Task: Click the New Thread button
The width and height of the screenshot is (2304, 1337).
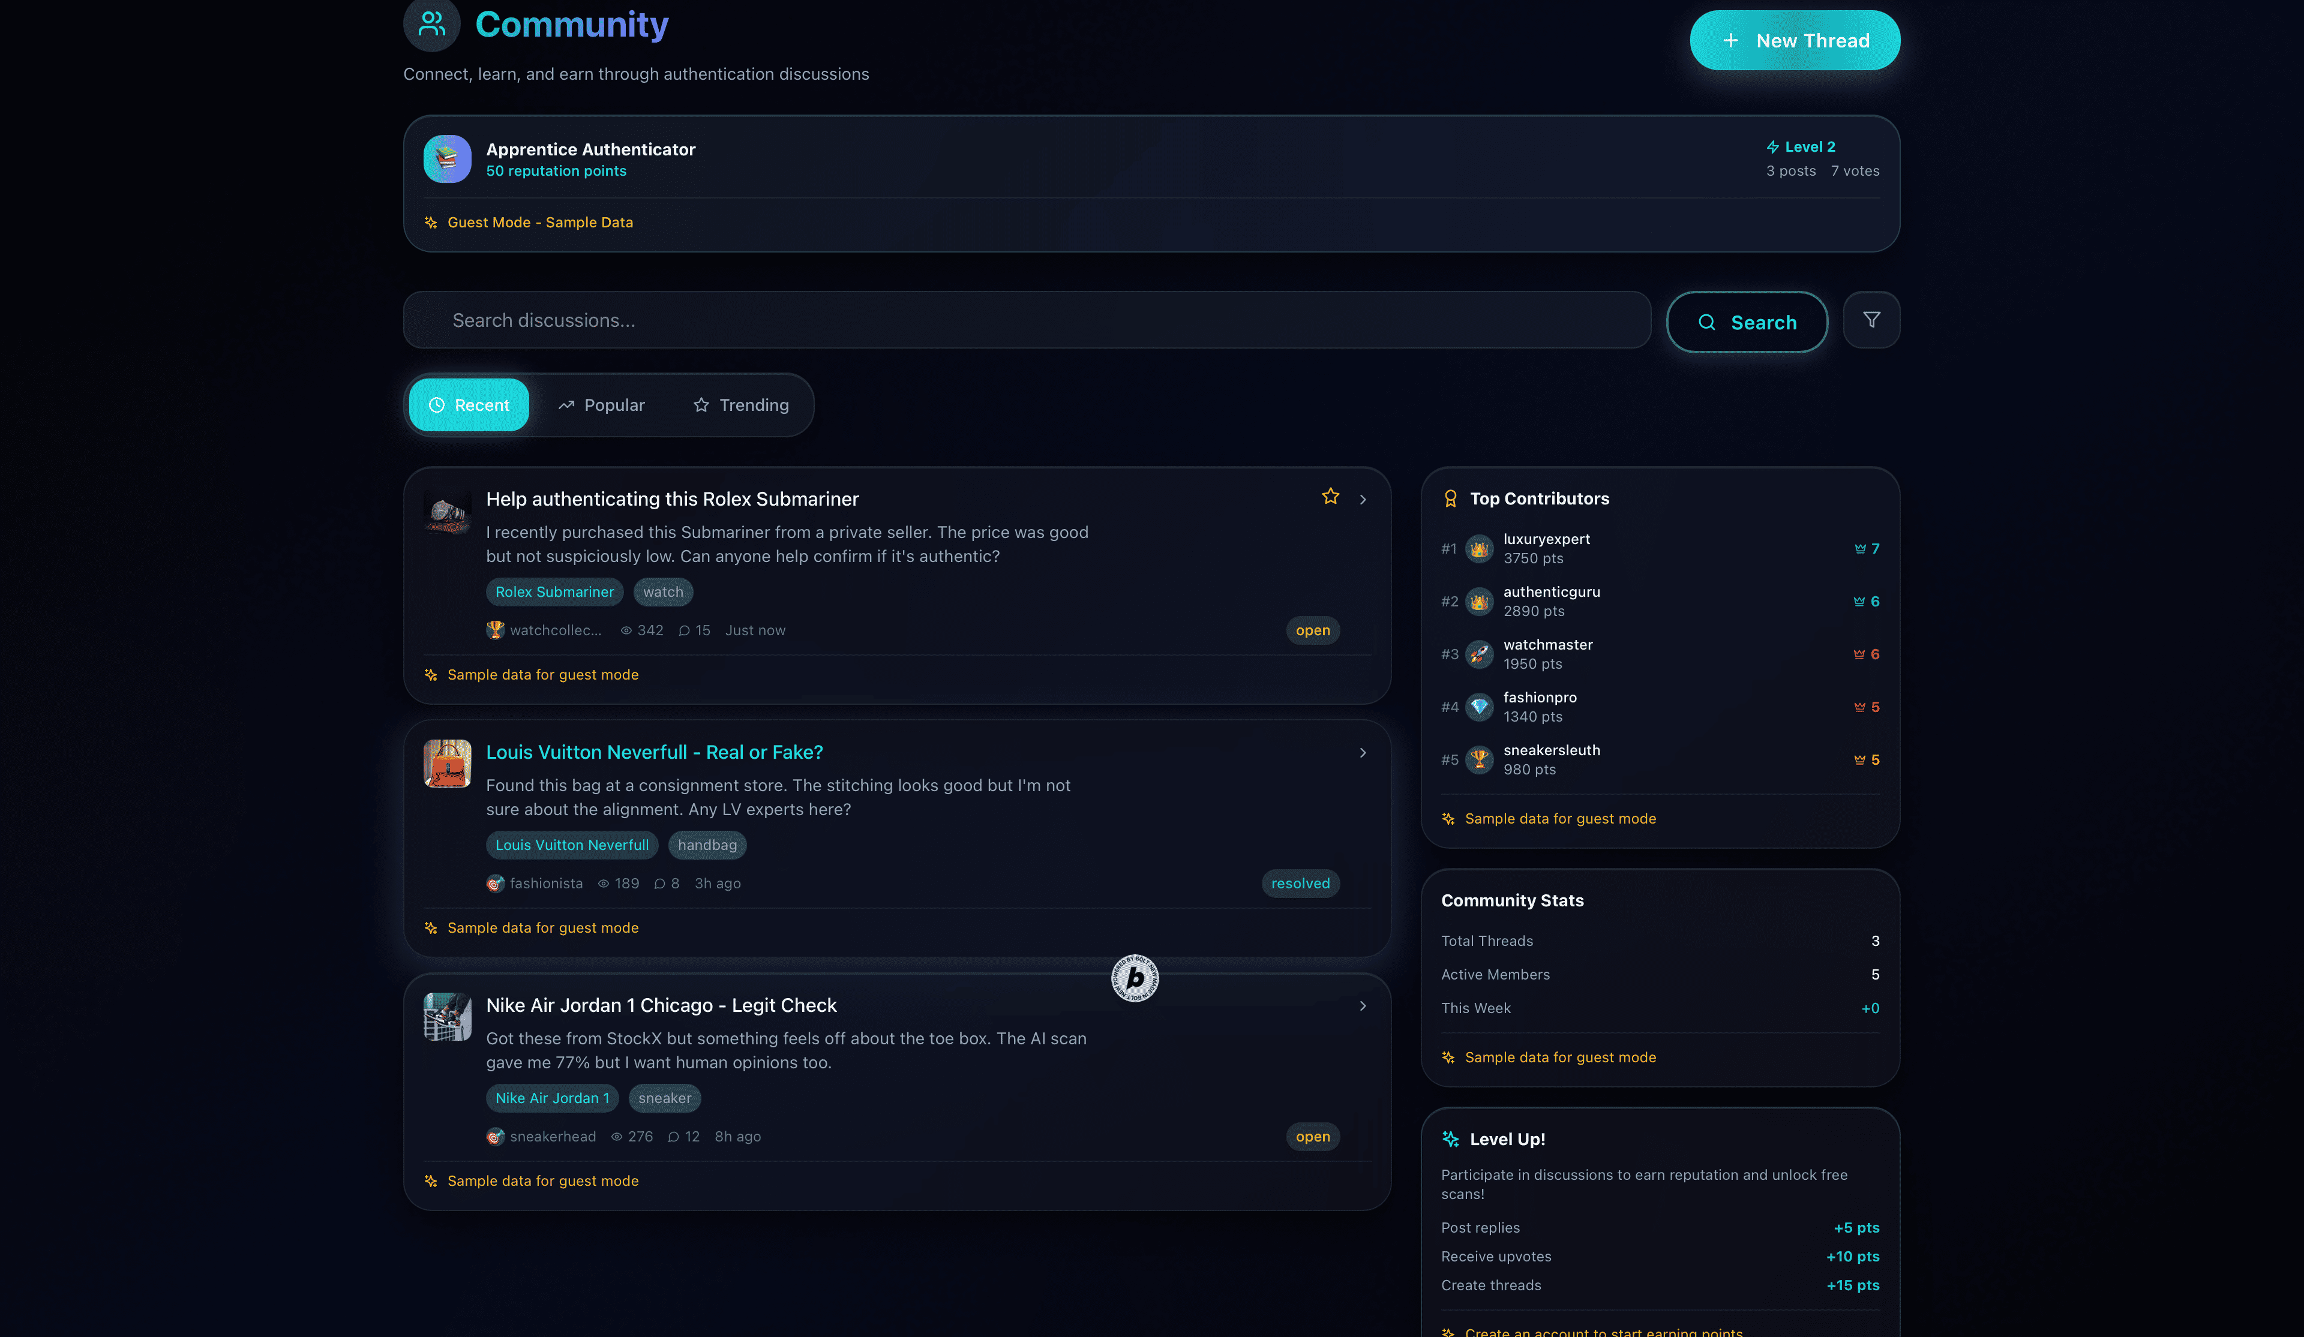Action: [1794, 40]
